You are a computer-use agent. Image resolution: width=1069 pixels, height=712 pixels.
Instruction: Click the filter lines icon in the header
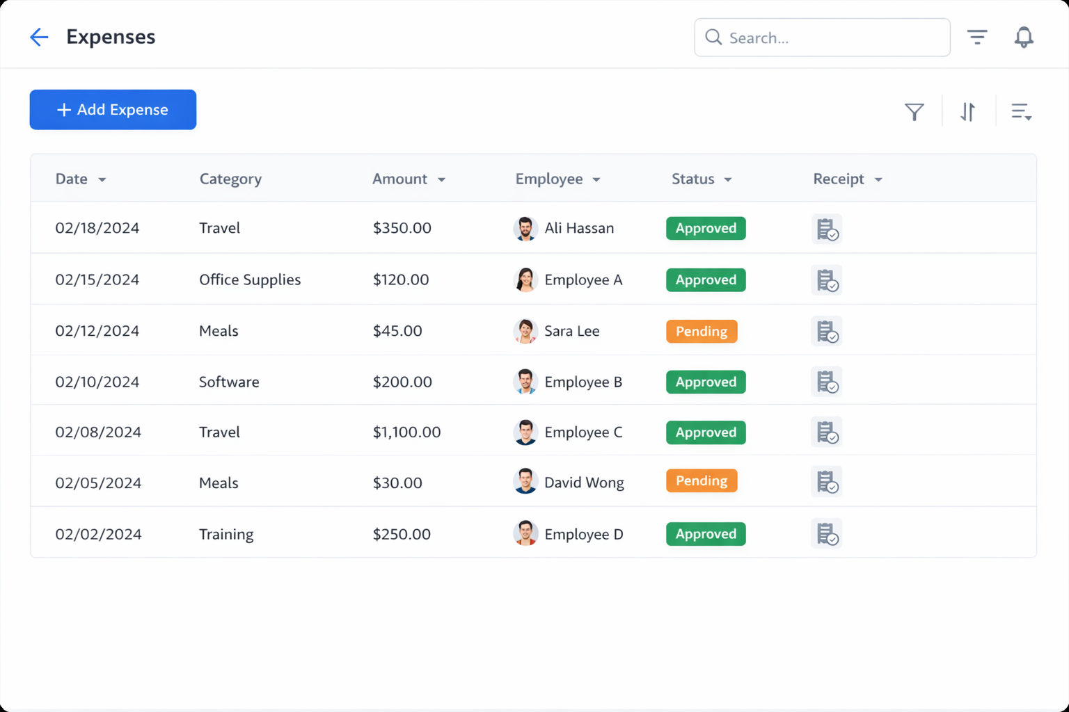pyautogui.click(x=977, y=37)
